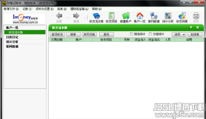Click the Imoney logo banner
This screenshot has height=119, width=206.
(x=25, y=19)
